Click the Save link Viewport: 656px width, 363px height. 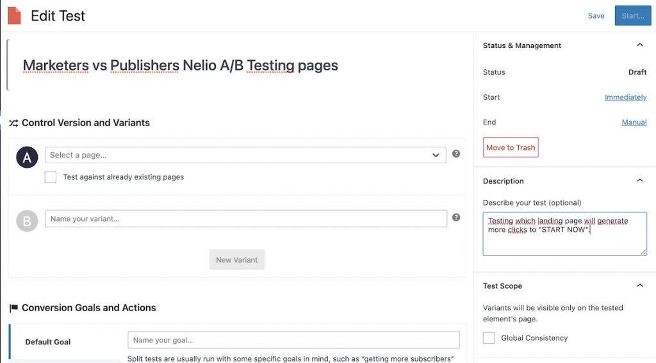(x=596, y=16)
